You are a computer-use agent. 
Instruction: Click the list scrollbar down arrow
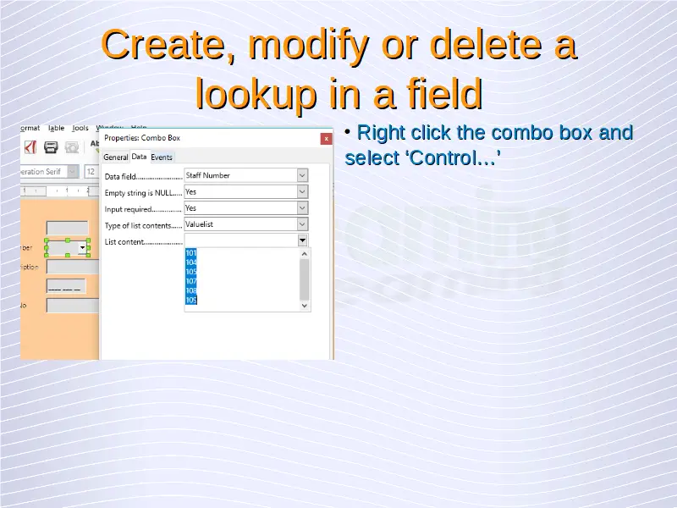pos(305,306)
